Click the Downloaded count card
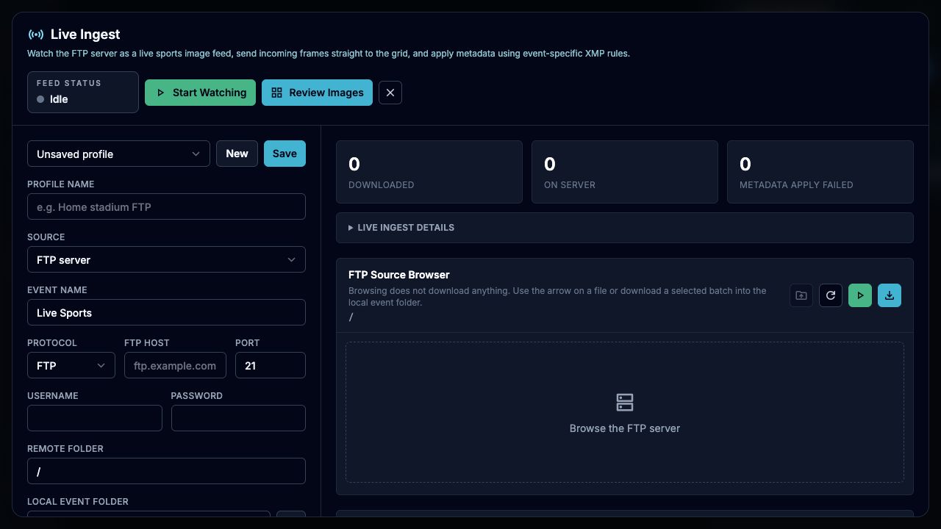The width and height of the screenshot is (941, 529). 429,172
